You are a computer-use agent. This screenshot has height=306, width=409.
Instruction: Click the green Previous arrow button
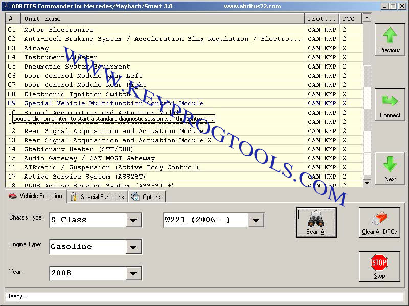tap(390, 39)
